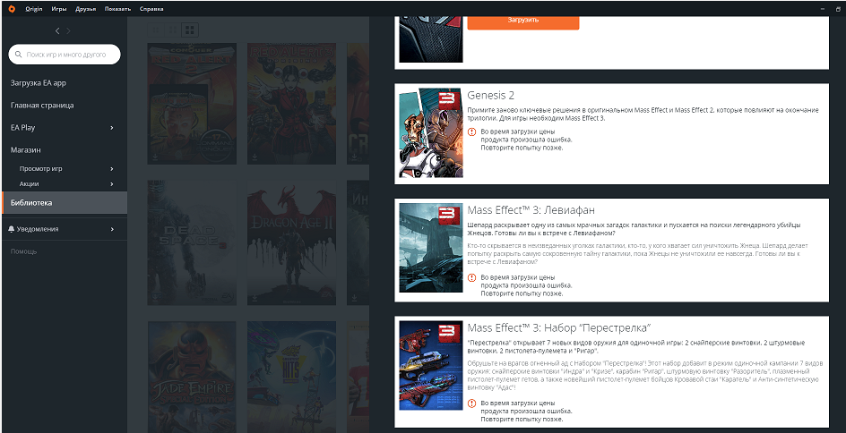Click the Помощь link
Image resolution: width=846 pixels, height=433 pixels.
(23, 251)
